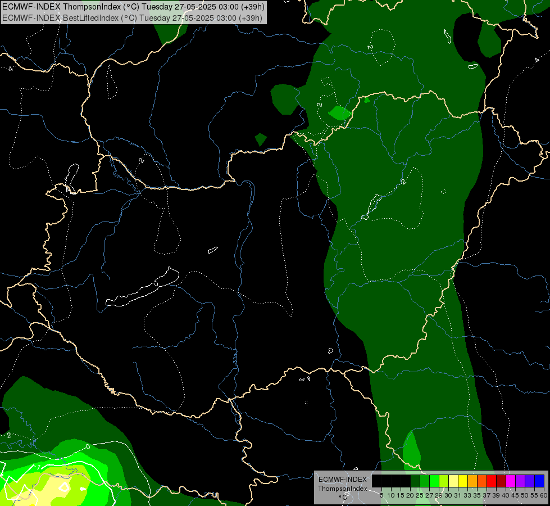Viewport: 550px width, 506px height.
Task: Select the orange 33-35 legend swatch
Action: coord(472,481)
